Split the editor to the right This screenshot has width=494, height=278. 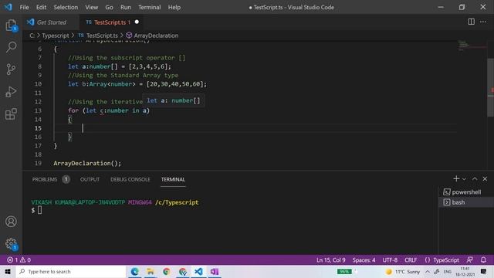471,22
